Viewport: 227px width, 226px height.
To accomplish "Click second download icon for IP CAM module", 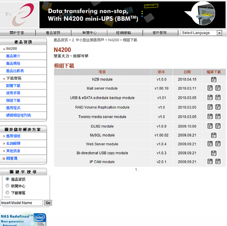I will pyautogui.click(x=218, y=162).
